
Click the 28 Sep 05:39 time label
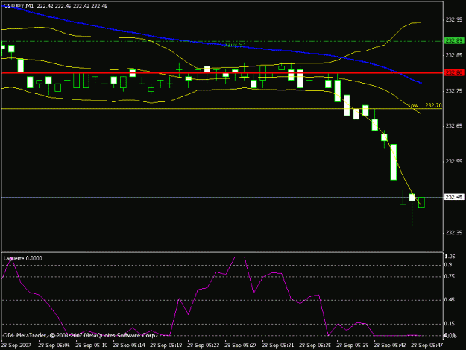[x=353, y=346]
